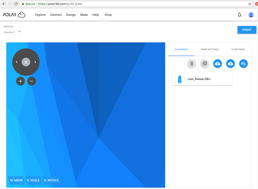This screenshot has height=189, width=258.
Task: Click the Polar Cloud logo
Action: click(14, 15)
